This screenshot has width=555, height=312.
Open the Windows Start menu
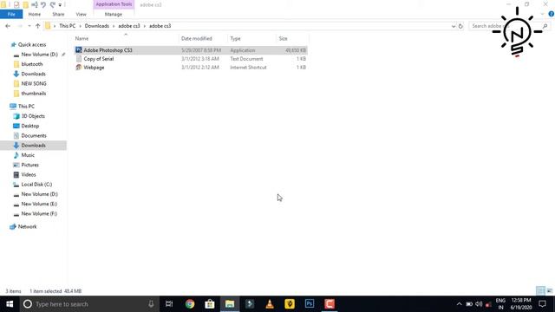point(10,304)
